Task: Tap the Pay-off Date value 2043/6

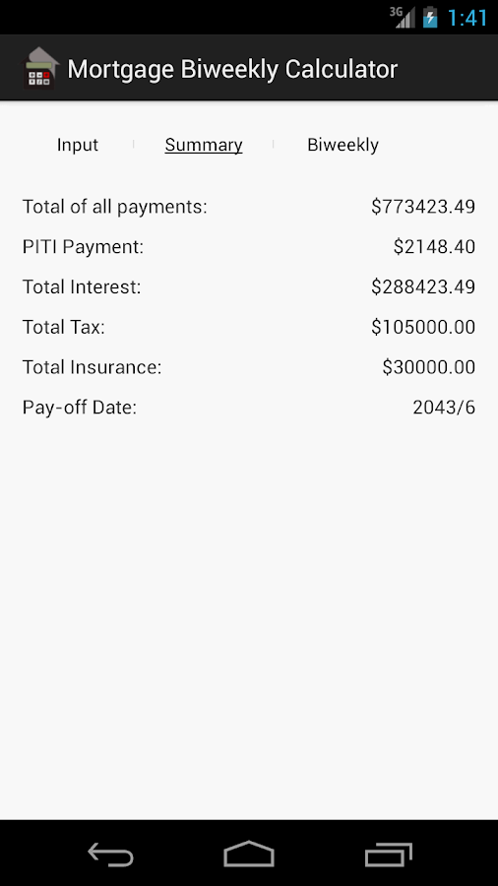Action: (444, 408)
